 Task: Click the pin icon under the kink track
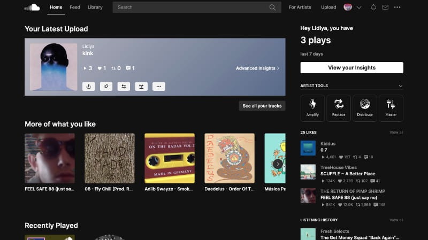[x=106, y=86]
